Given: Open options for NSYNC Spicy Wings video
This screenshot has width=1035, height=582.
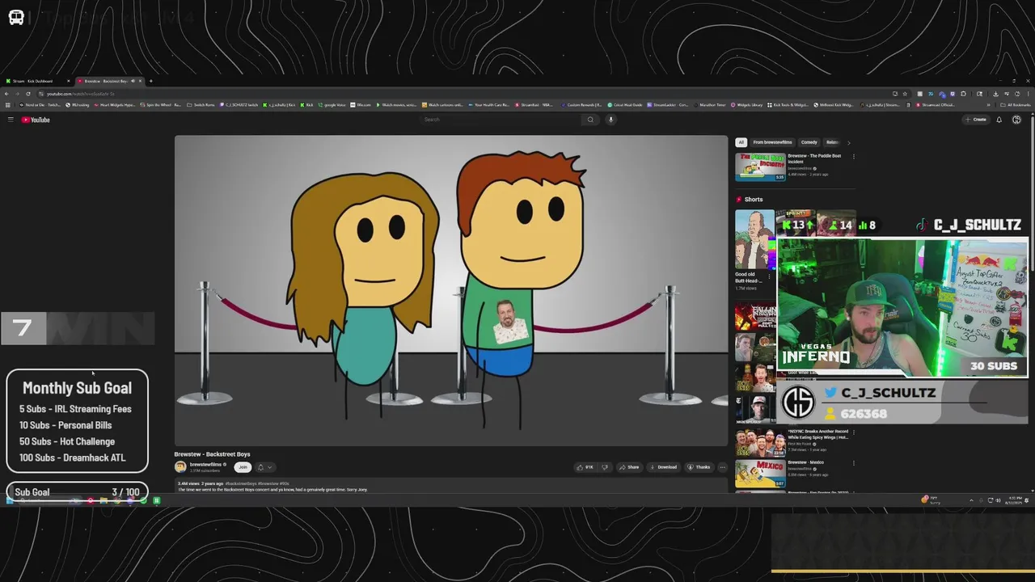Looking at the screenshot, I should [x=853, y=432].
